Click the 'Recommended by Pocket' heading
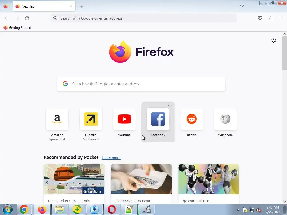This screenshot has width=287, height=215. coord(71,157)
